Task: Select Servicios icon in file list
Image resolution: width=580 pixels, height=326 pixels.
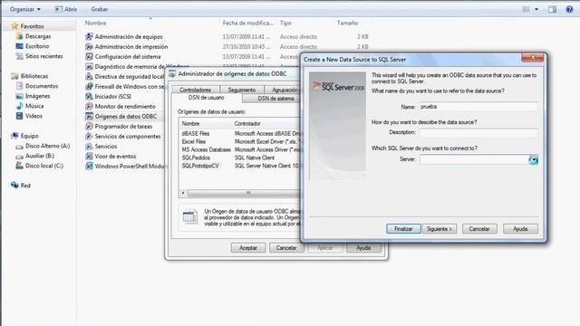Action: (89, 147)
